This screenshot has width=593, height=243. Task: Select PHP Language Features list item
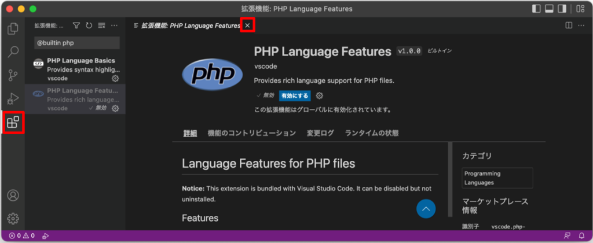click(75, 99)
